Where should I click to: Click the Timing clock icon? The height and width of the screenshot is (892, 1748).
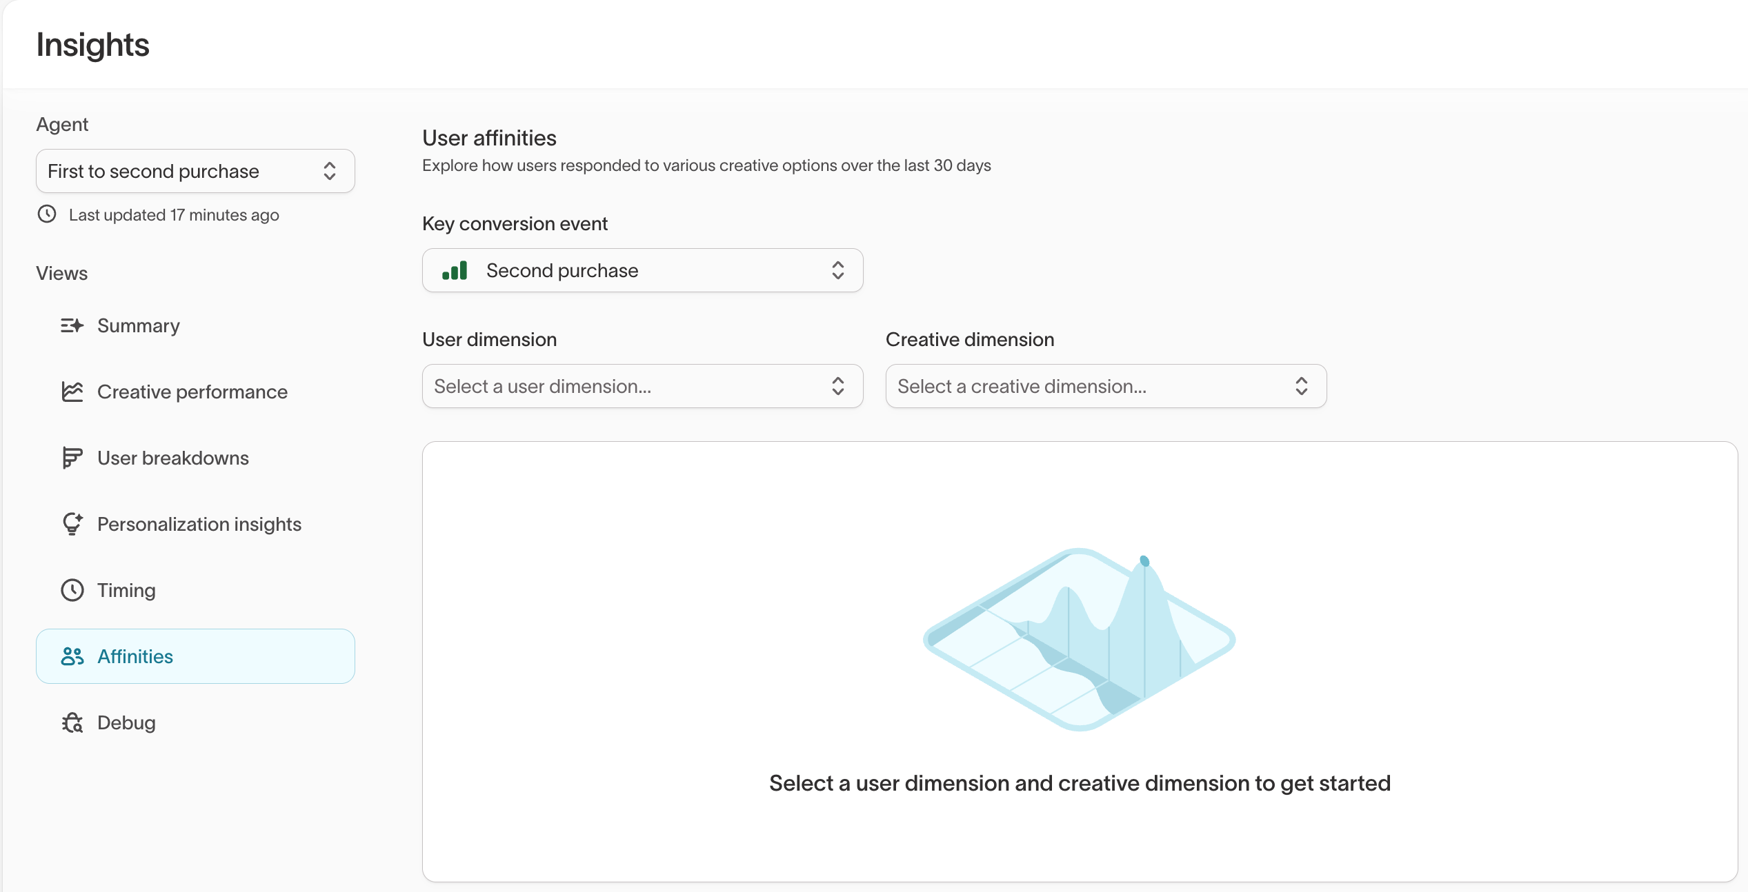(x=72, y=590)
